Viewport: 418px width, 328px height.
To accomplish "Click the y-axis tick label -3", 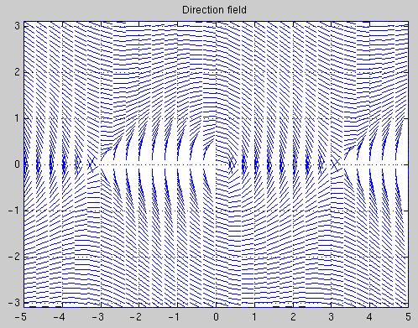I will 14,303.
